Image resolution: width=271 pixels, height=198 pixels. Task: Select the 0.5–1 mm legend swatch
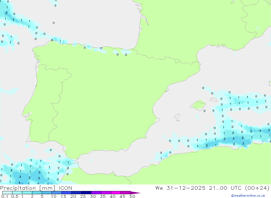pos(17,193)
